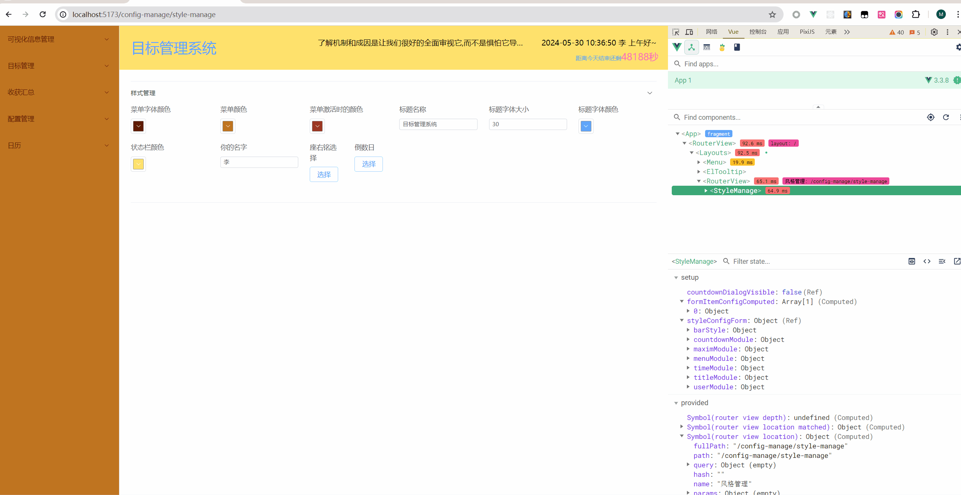Collapse the 样式管理 section chevron
Screen dimensions: 961x495
tap(649, 93)
